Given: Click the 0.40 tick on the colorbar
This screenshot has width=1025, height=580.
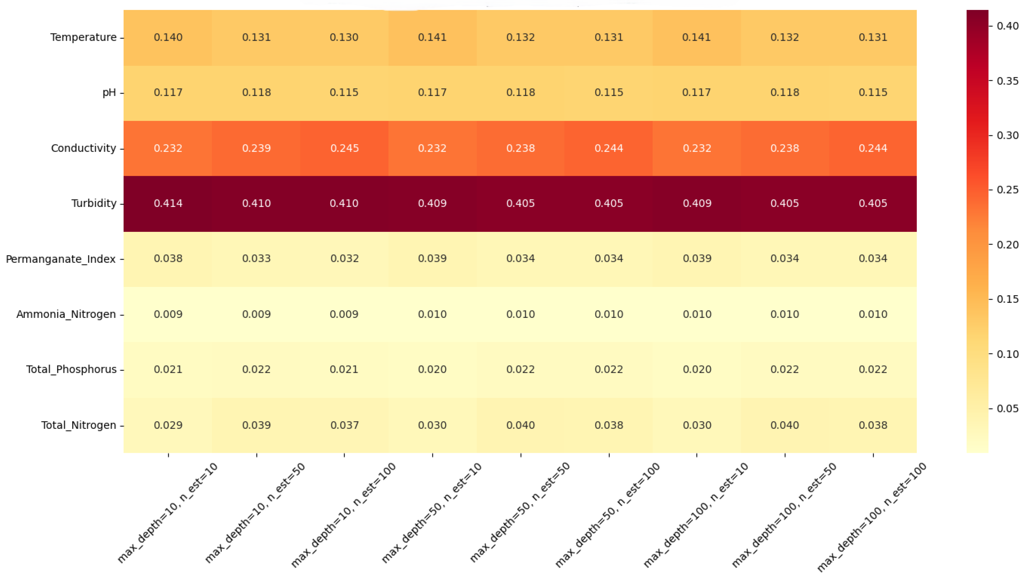Looking at the screenshot, I should (x=1007, y=26).
